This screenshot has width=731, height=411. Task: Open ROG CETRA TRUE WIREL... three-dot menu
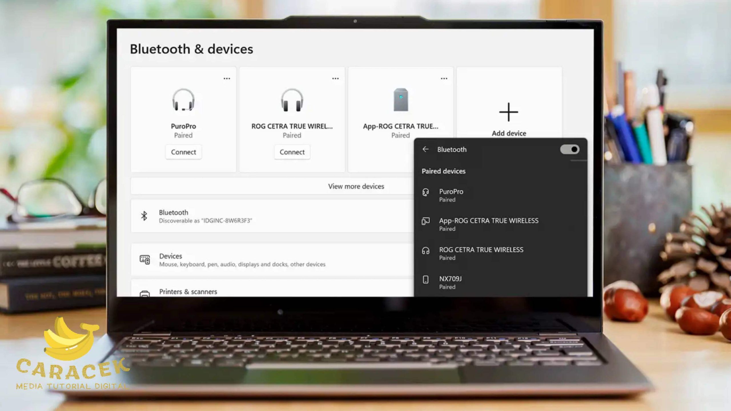coord(335,78)
